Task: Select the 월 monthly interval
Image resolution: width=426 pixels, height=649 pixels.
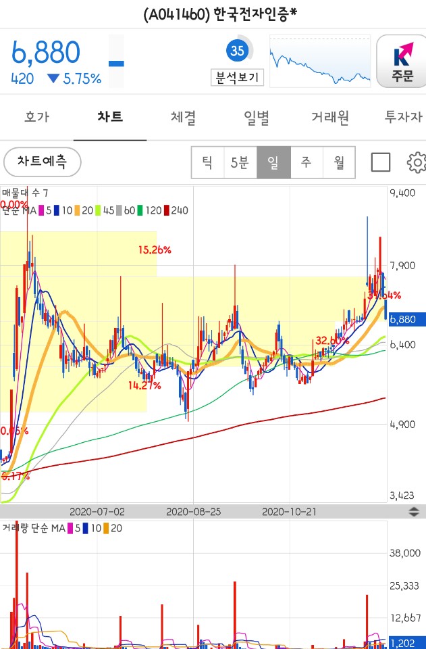Action: point(339,162)
